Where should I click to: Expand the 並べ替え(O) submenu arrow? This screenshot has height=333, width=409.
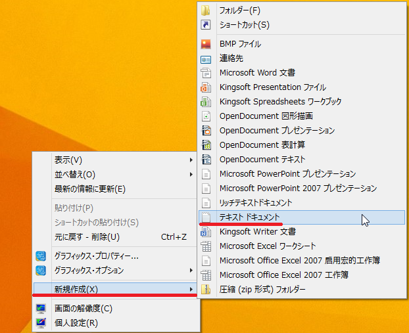click(x=191, y=174)
